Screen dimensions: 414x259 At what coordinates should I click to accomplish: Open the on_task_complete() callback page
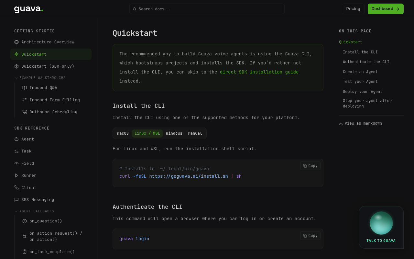(55, 252)
